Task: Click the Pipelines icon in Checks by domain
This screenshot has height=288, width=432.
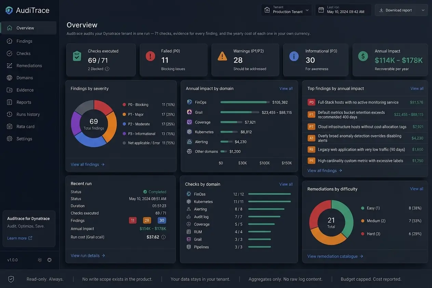Action: click(189, 247)
